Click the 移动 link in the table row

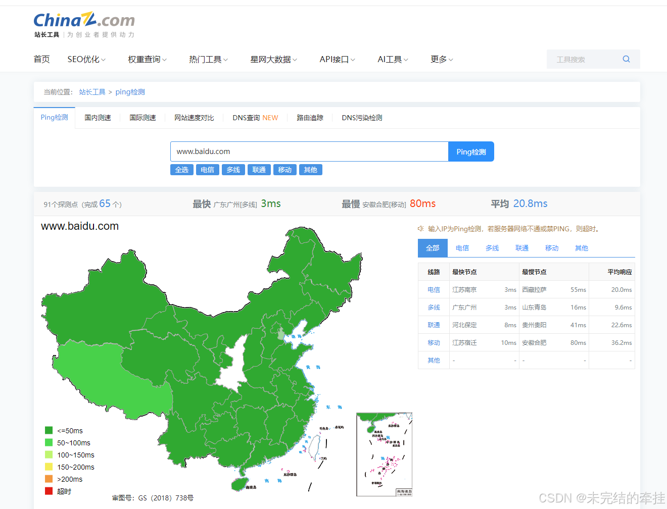pyautogui.click(x=434, y=343)
